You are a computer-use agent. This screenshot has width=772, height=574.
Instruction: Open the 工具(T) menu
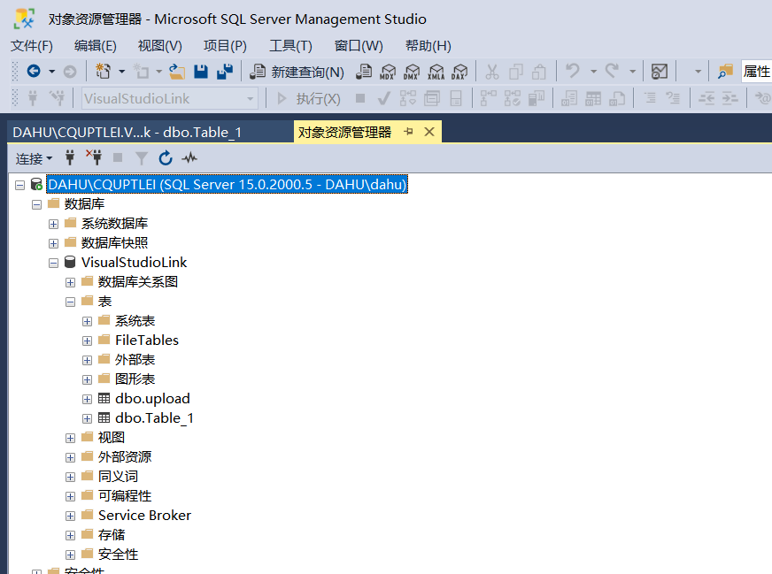click(290, 46)
